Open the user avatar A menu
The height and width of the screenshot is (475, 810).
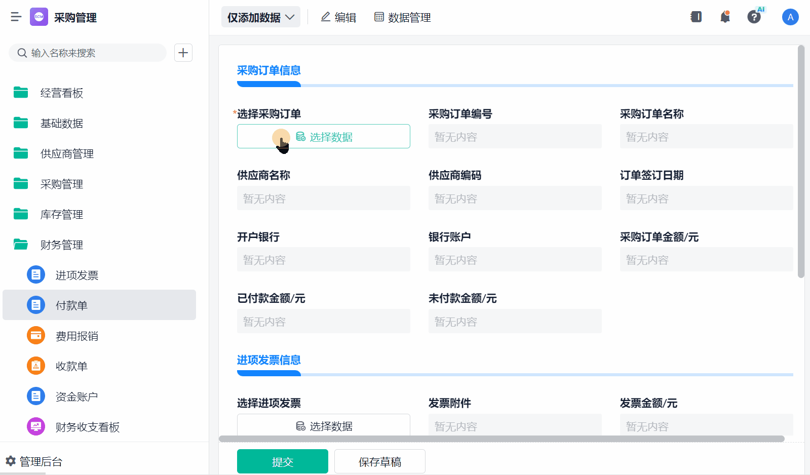[x=790, y=17]
